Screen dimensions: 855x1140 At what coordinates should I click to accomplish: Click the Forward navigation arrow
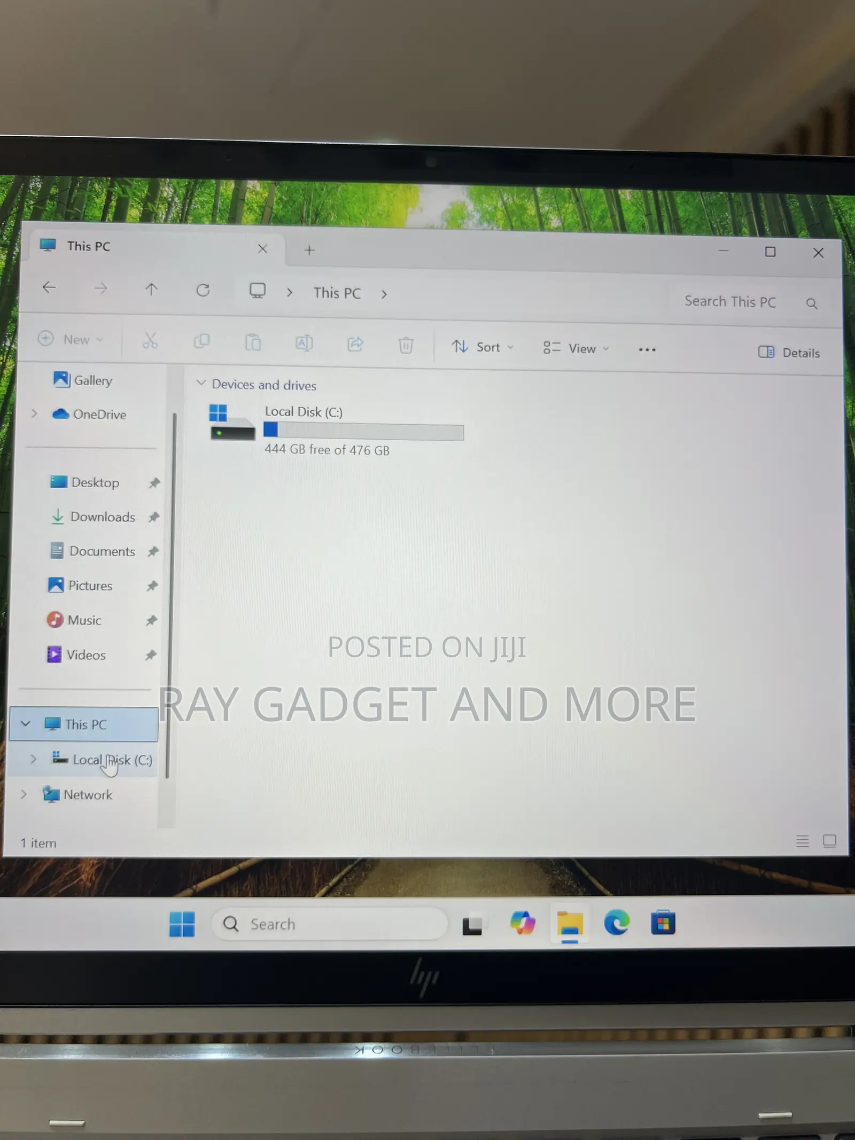tap(100, 289)
